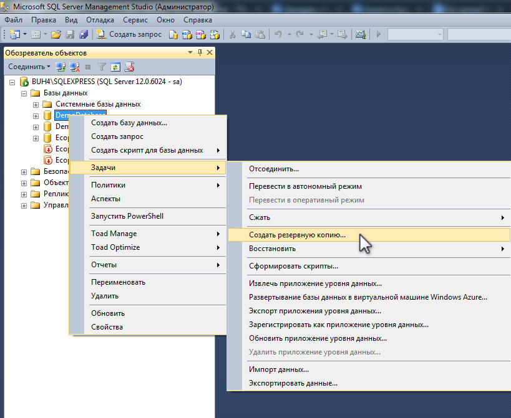Click the Cut scissors icon in toolbar
Image resolution: width=511 pixels, height=418 pixels.
(232, 34)
